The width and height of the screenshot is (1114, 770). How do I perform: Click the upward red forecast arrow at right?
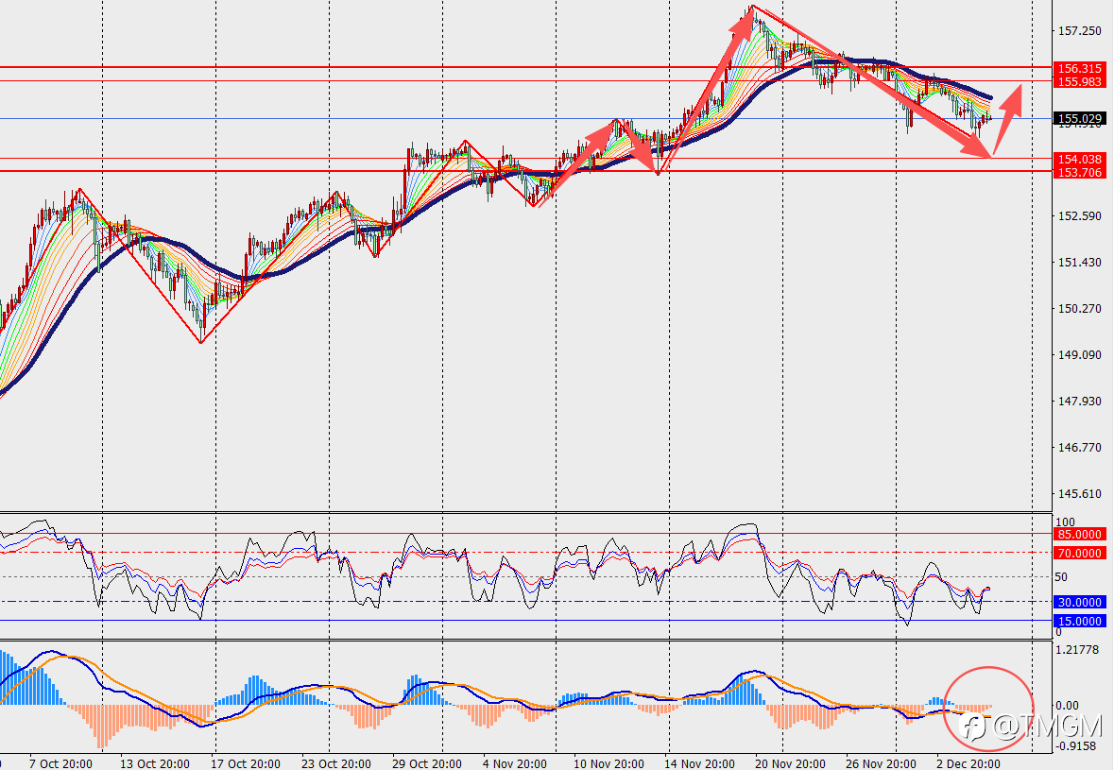coord(1008,119)
